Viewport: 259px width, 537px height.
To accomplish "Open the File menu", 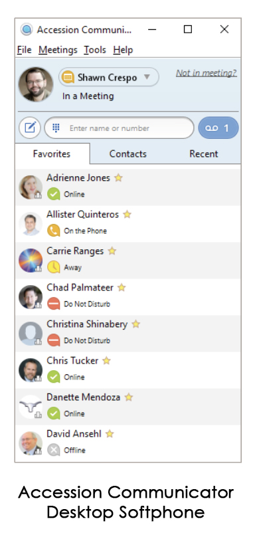I will (25, 50).
